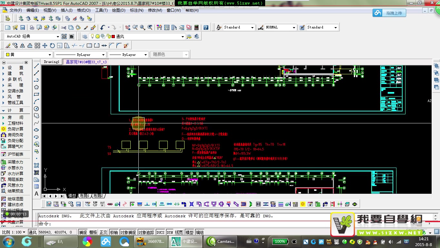Click the Open file icon

coord(15,27)
